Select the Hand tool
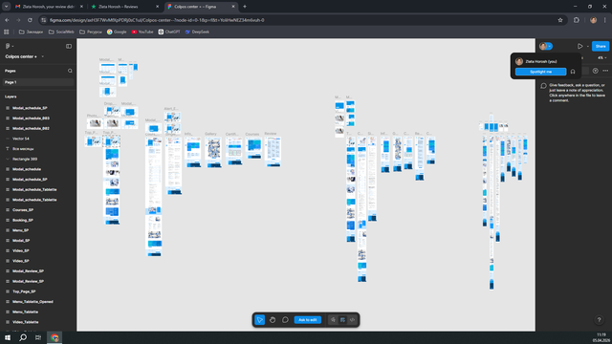612x344 pixels. [273, 320]
